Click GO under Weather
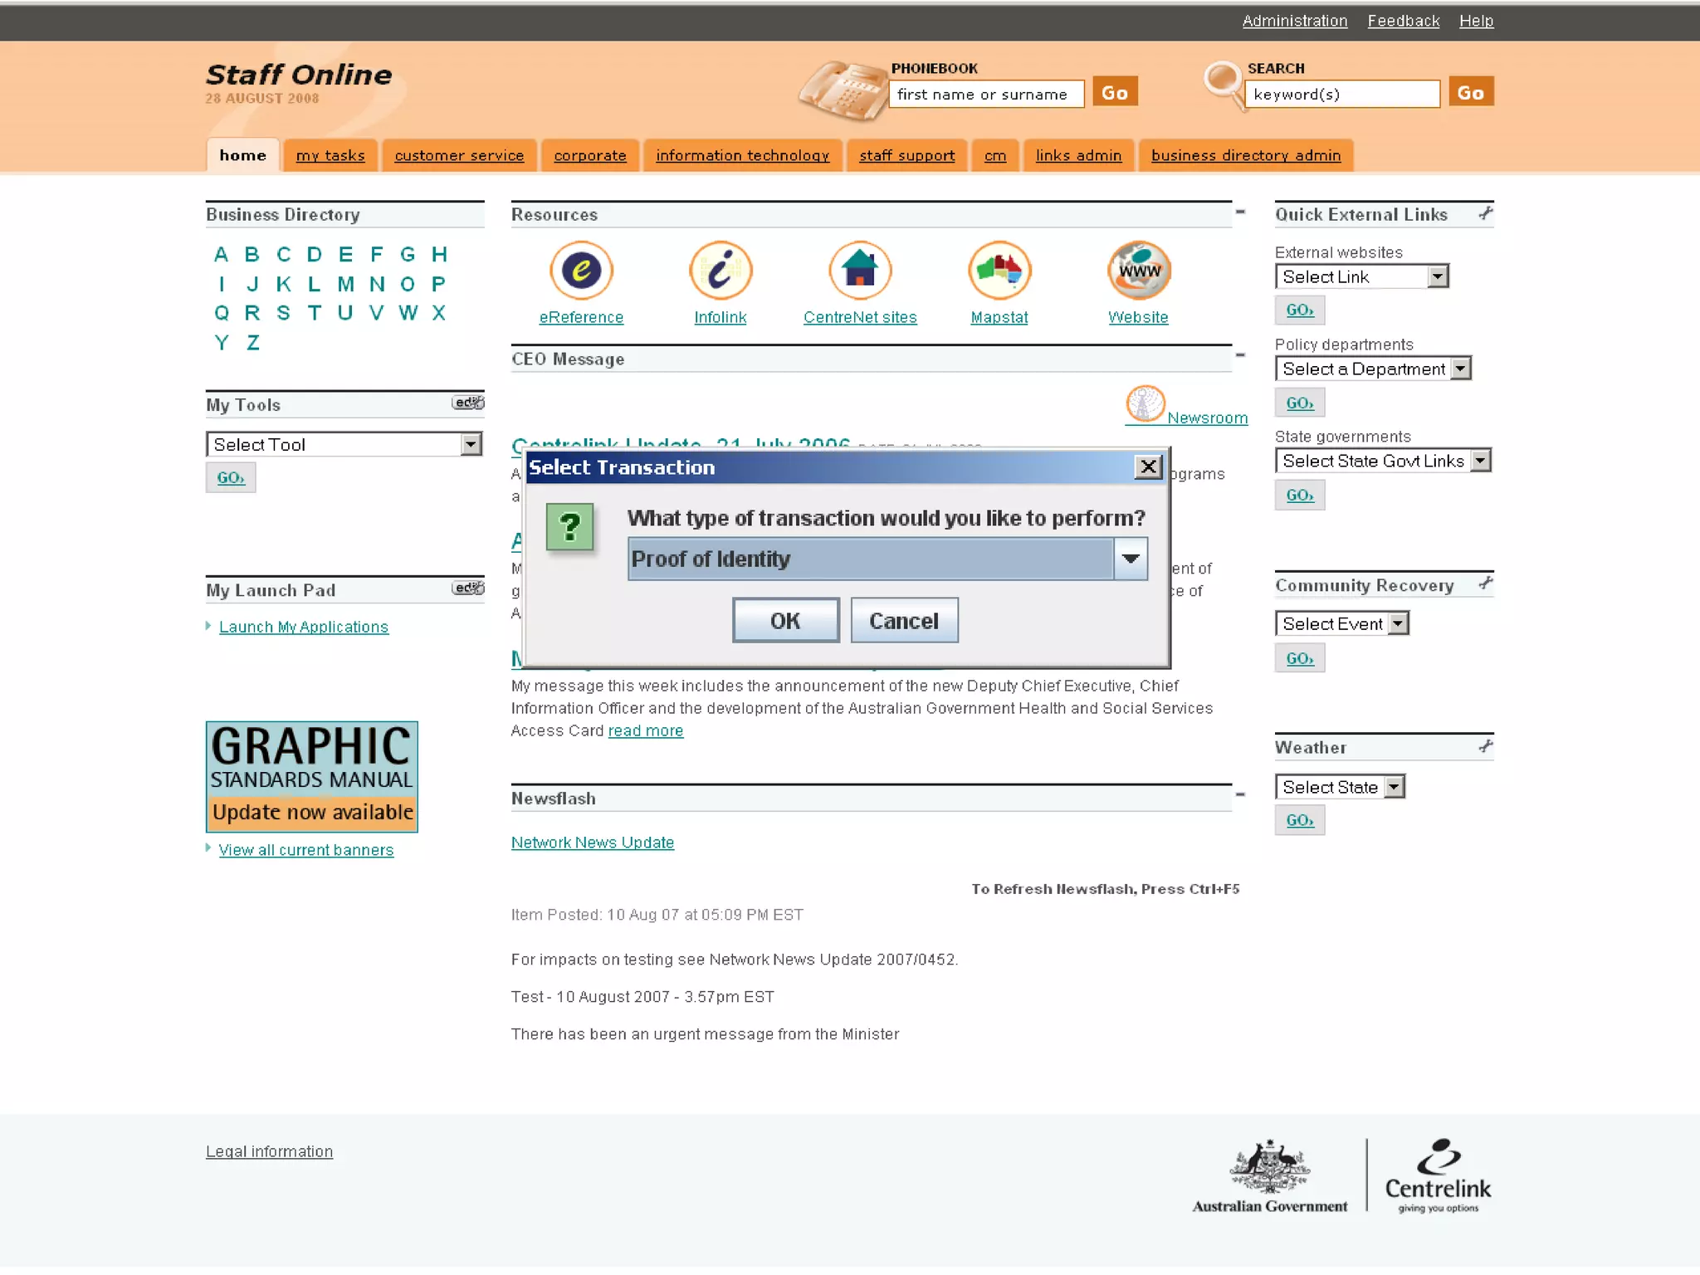Viewport: 1700px width, 1275px height. (x=1300, y=820)
